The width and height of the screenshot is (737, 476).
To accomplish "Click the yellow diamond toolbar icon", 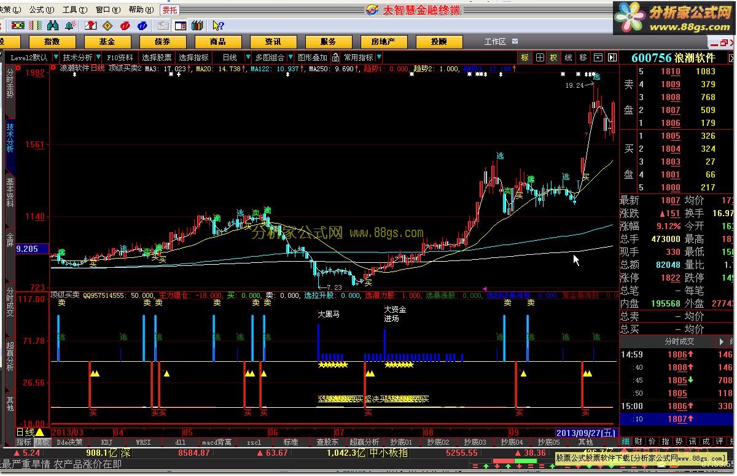I will (108, 25).
